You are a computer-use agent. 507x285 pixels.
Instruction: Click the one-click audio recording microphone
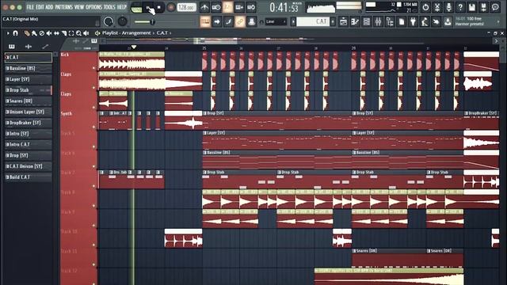[449, 7]
